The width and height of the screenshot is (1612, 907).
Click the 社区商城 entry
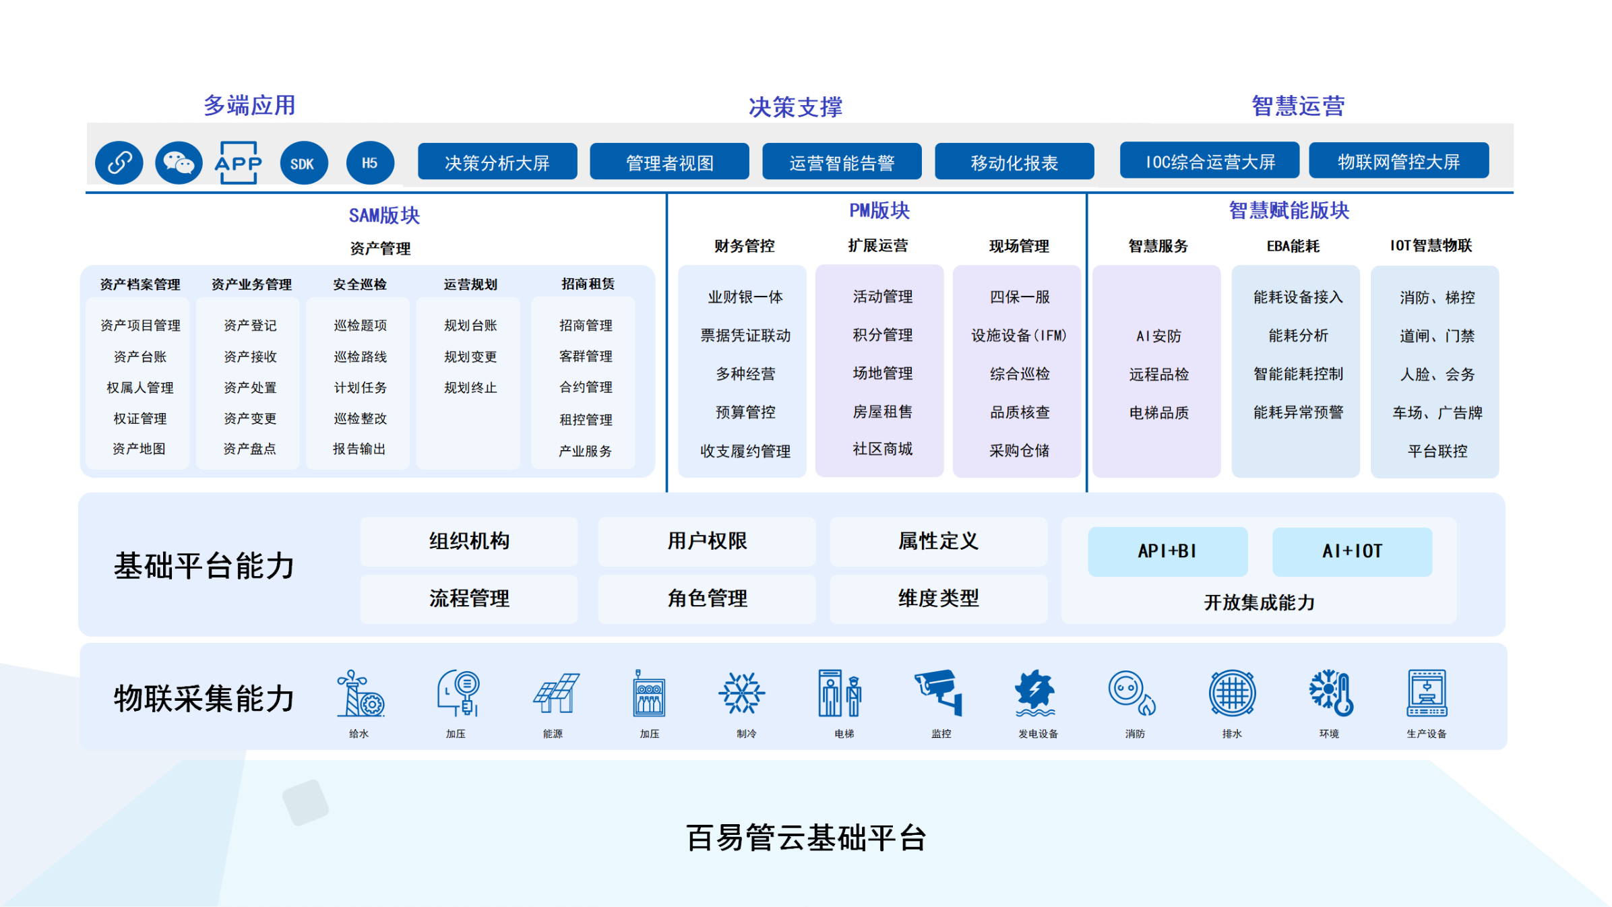(x=883, y=449)
